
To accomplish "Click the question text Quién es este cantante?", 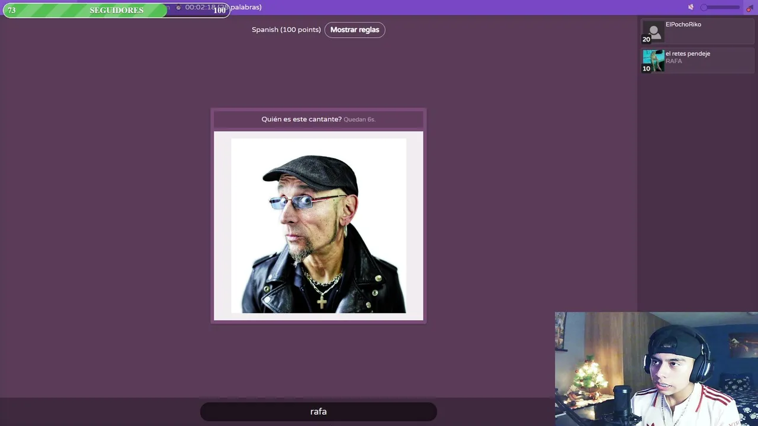I will click(x=301, y=119).
